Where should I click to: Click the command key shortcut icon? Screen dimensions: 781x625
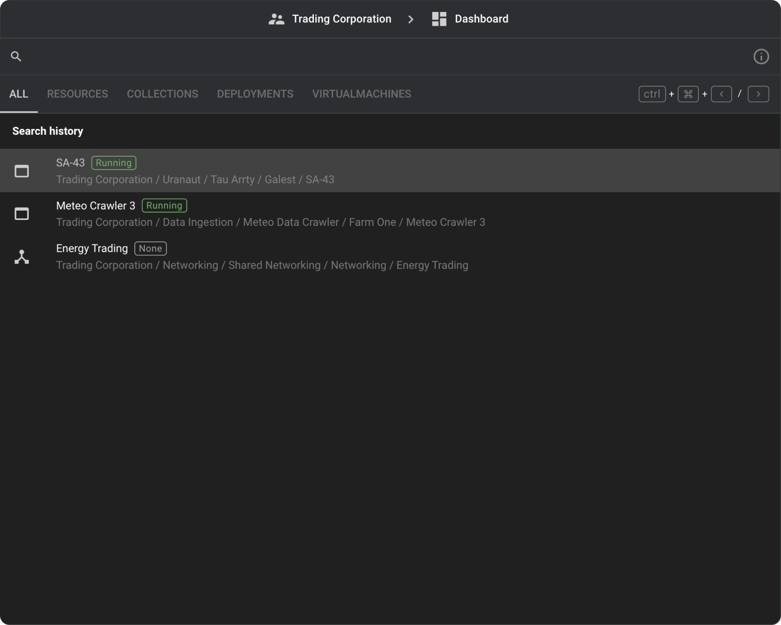(x=687, y=94)
